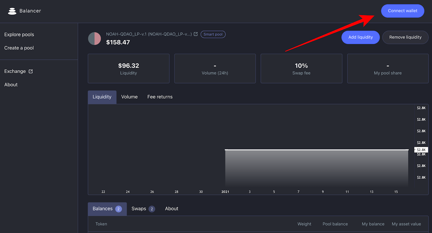Click the Balancer logo icon
The width and height of the screenshot is (432, 233).
point(12,11)
